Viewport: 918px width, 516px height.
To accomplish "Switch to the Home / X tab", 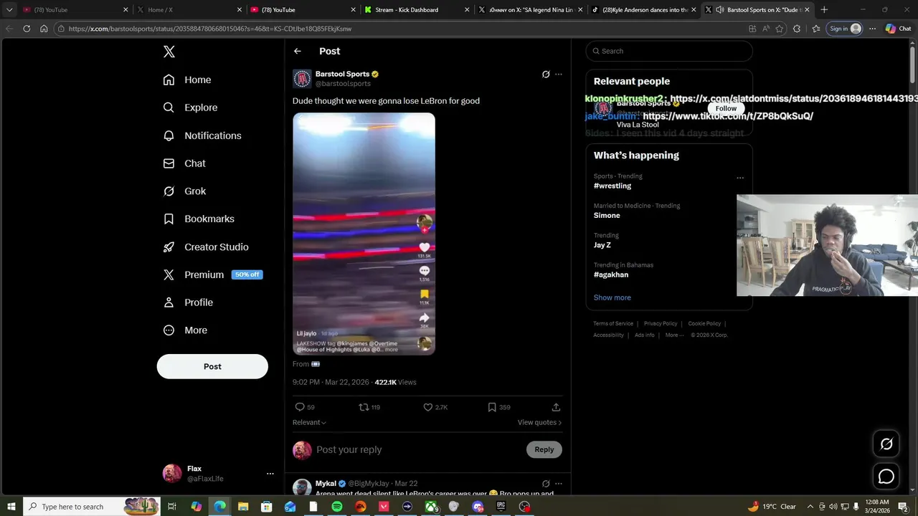I will 188,9.
